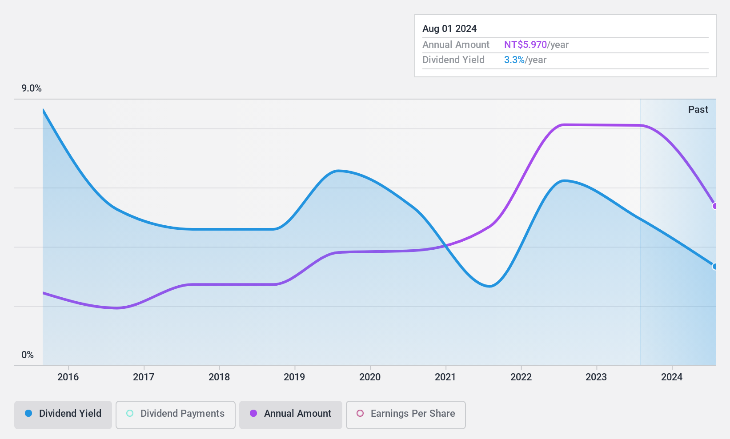Click the 2024 x-axis label
Viewport: 730px width, 439px height.
tap(672, 377)
